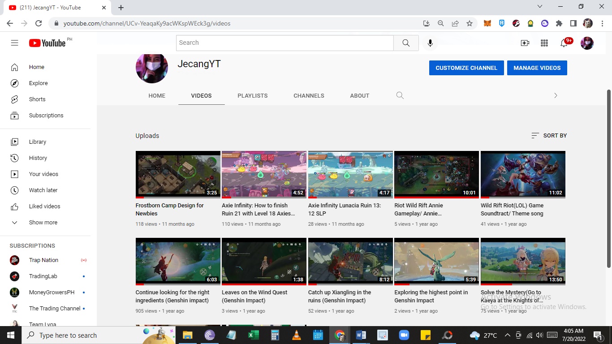This screenshot has height=344, width=612.
Task: Open Windows Start menu
Action: 11,335
